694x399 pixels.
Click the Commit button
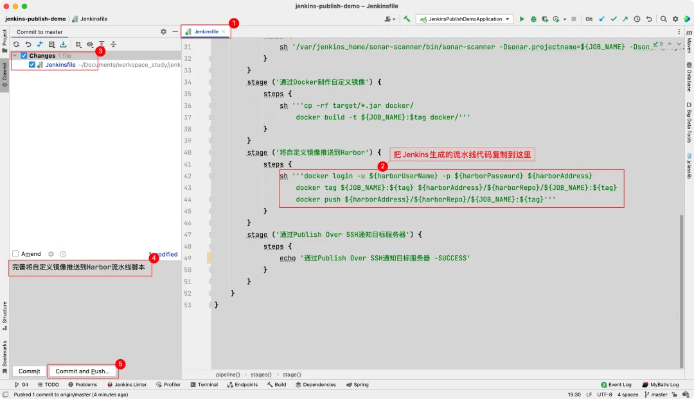pyautogui.click(x=29, y=371)
